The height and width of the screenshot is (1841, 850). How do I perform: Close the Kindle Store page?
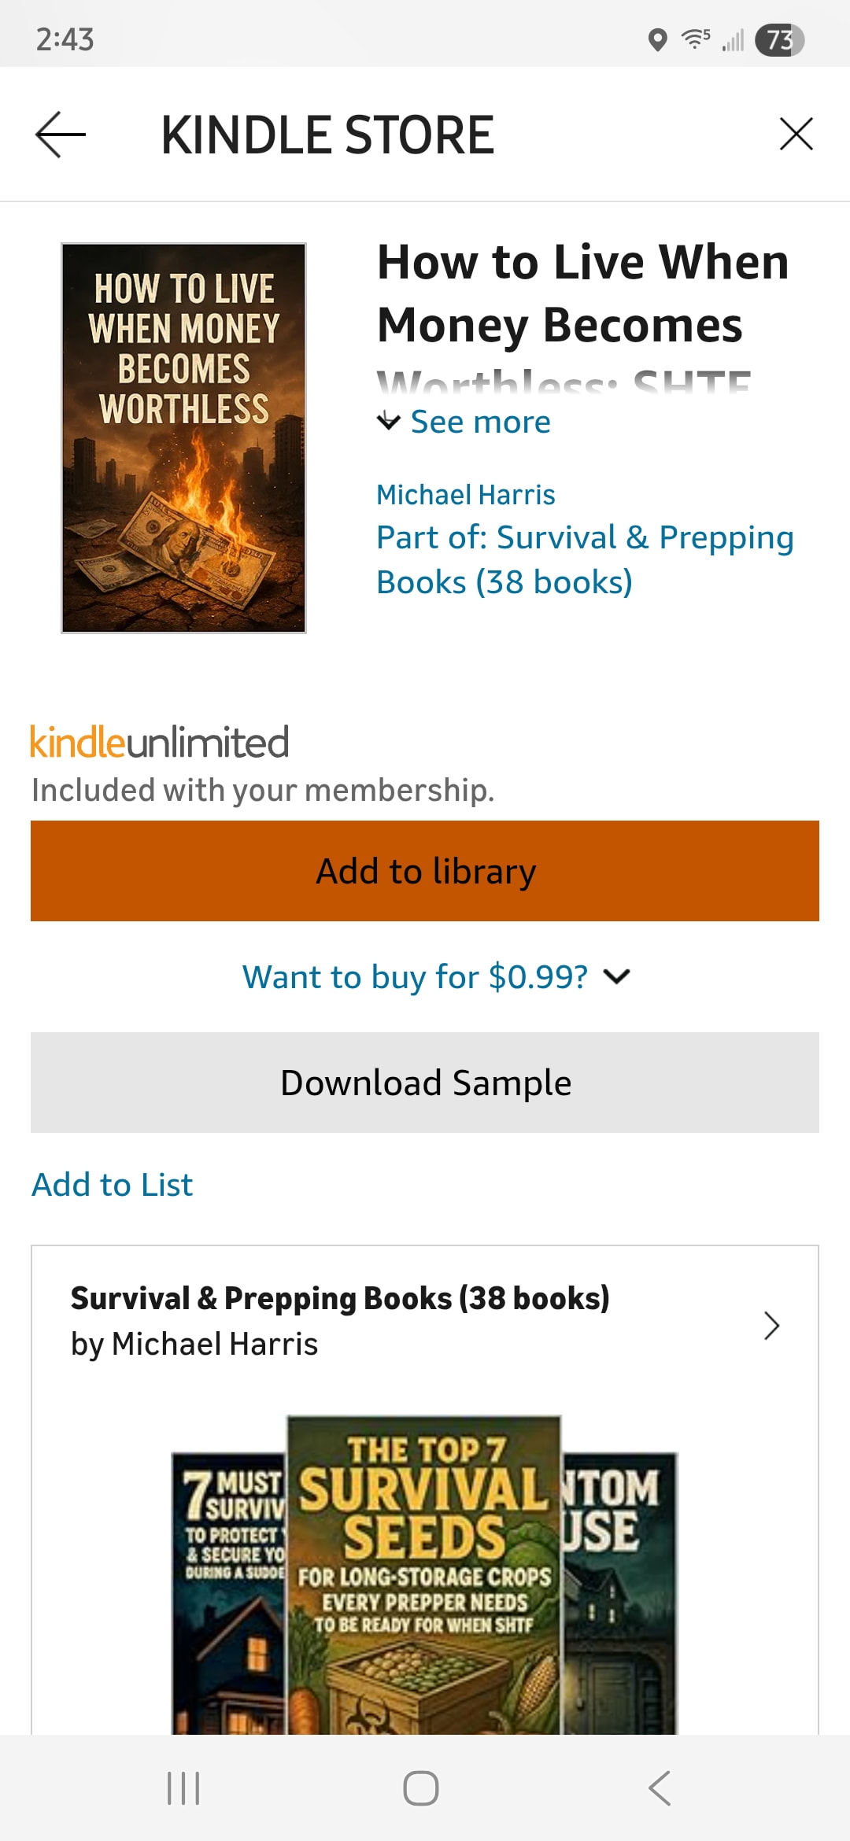pos(796,134)
